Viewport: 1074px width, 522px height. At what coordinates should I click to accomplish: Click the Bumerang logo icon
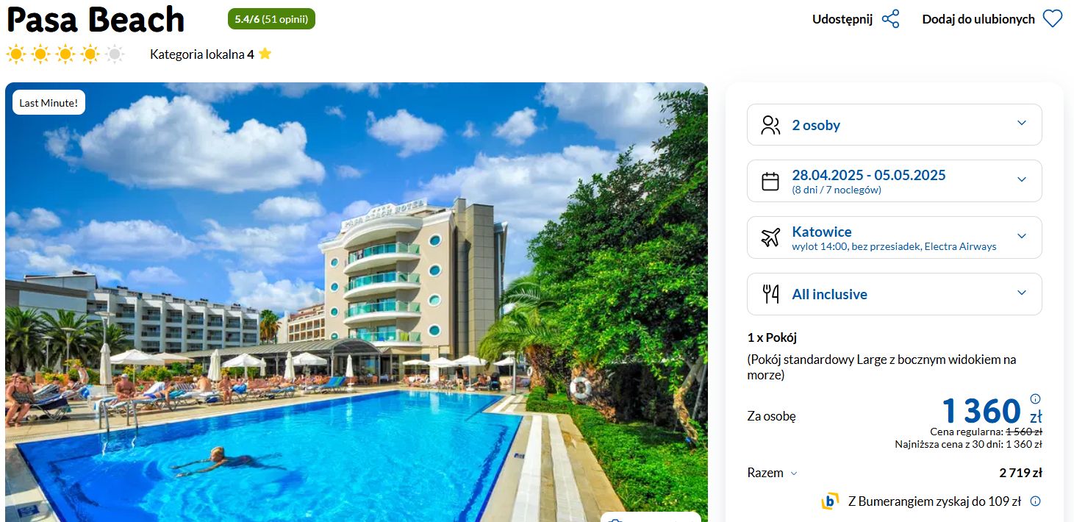(x=830, y=501)
